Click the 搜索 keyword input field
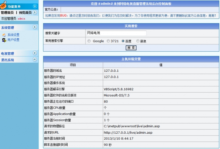220x149 pixels. [116, 33]
